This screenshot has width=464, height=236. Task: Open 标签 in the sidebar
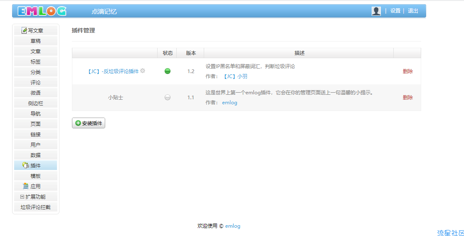pos(35,61)
